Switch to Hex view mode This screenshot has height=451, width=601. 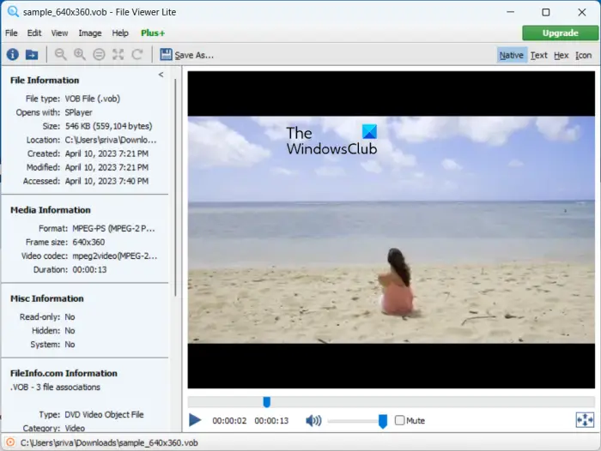(x=562, y=55)
